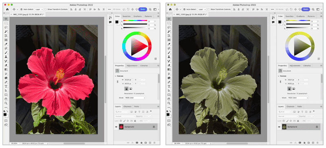Select the Move tool in red-flower window toolbar
Image resolution: width=326 pixels, height=148 pixels.
[x=6, y=19]
